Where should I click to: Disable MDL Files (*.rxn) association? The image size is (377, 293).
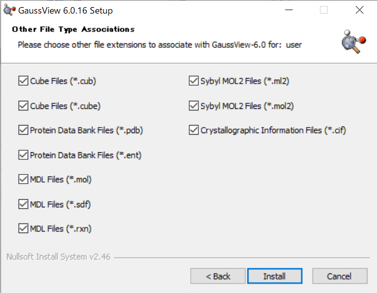pos(23,228)
